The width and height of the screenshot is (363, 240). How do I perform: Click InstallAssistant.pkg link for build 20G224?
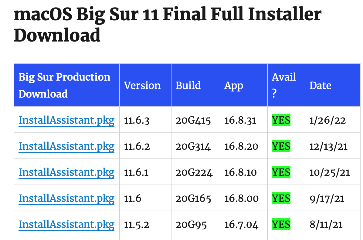[66, 173]
